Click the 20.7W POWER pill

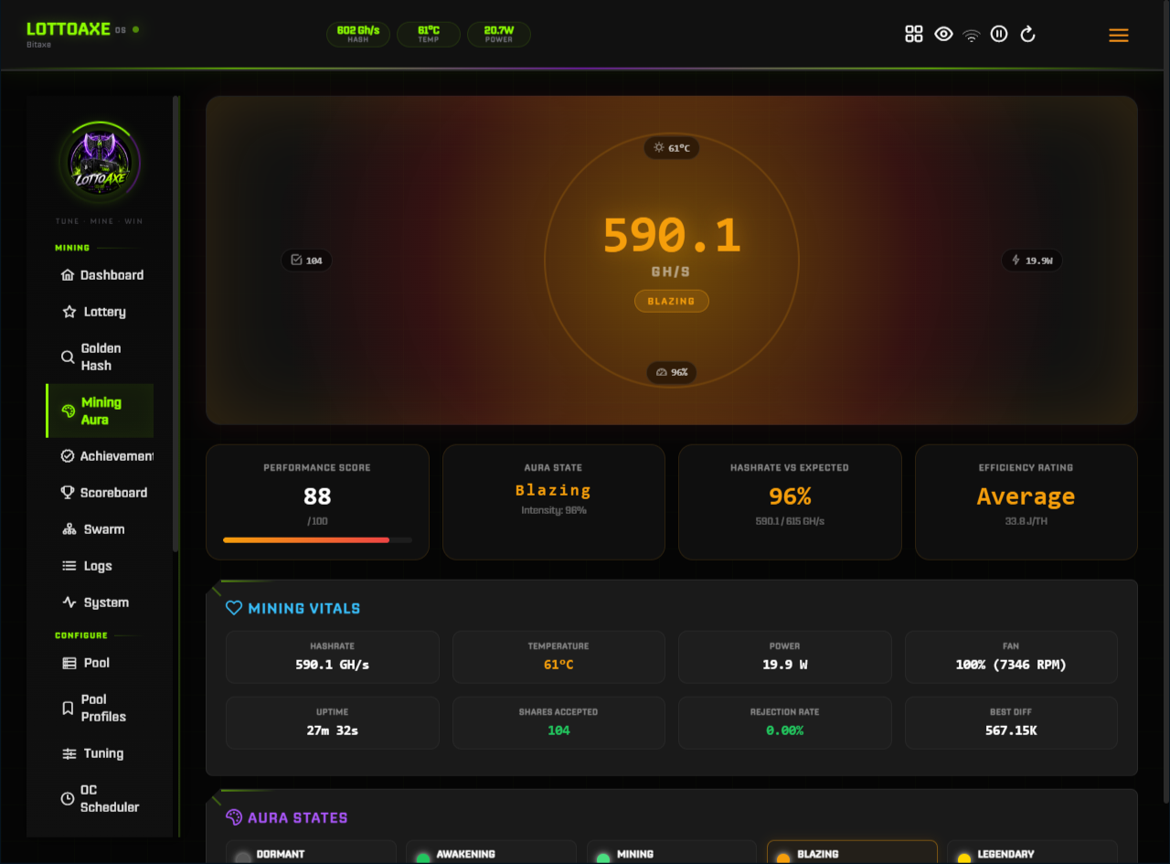[499, 35]
